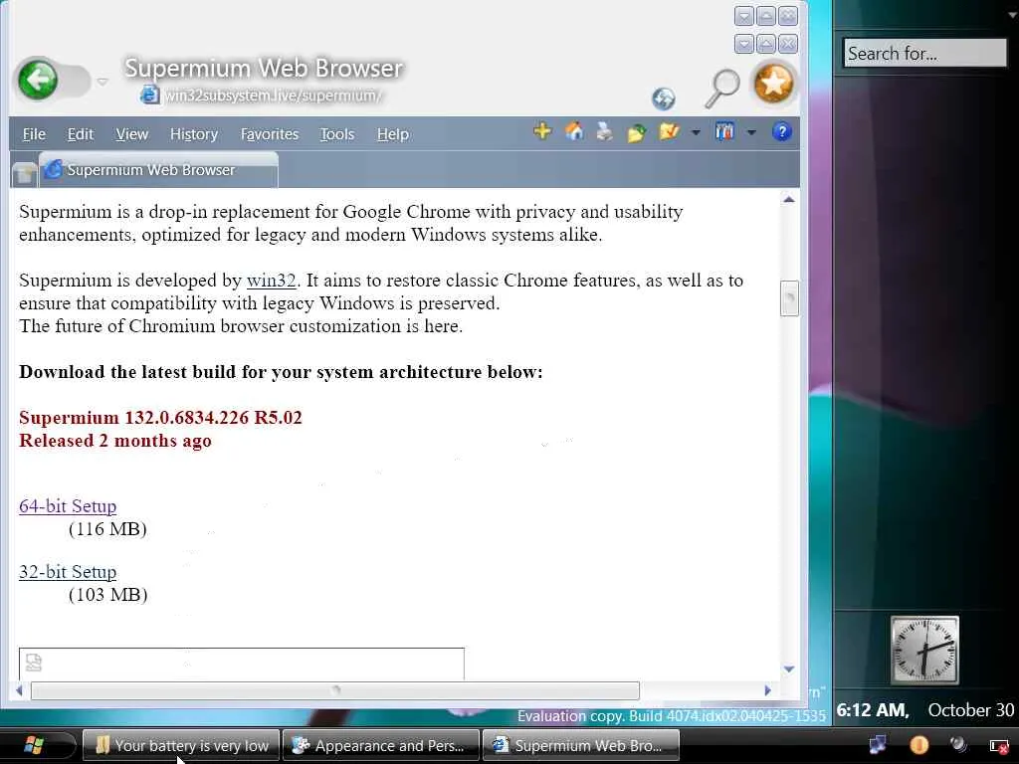Viewport: 1019px width, 764px height.
Task: Open the Edit menu
Action: [81, 134]
